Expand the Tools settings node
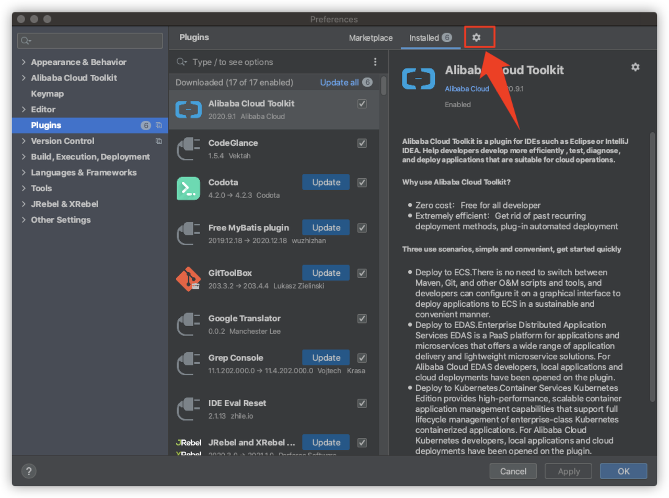Image resolution: width=669 pixels, height=498 pixels. (24, 188)
